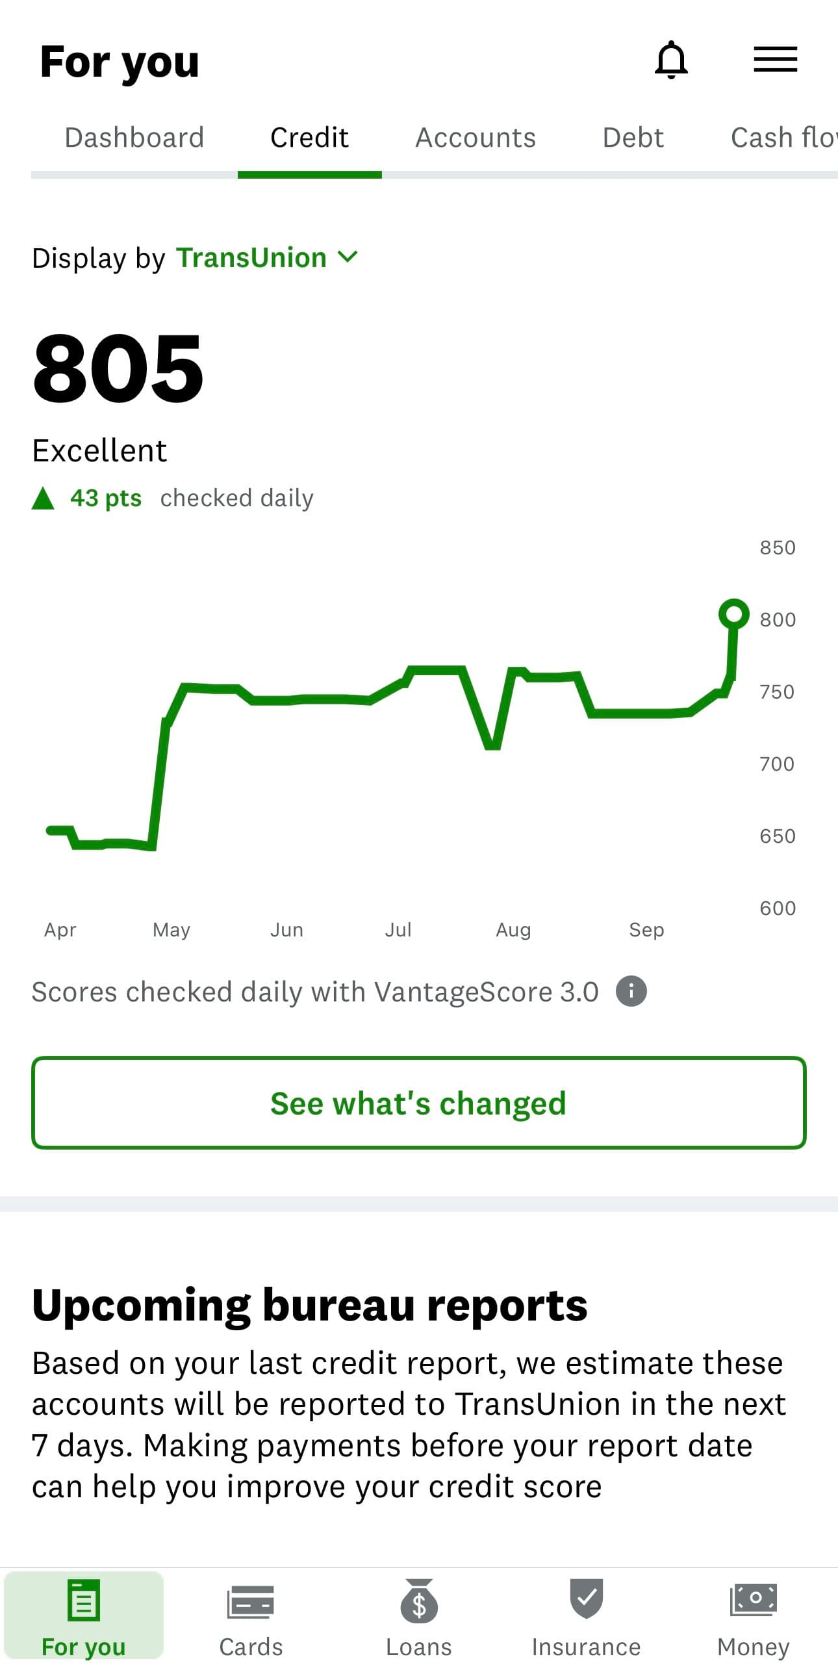The image size is (838, 1663).
Task: Select the Credit tab
Action: click(x=309, y=137)
